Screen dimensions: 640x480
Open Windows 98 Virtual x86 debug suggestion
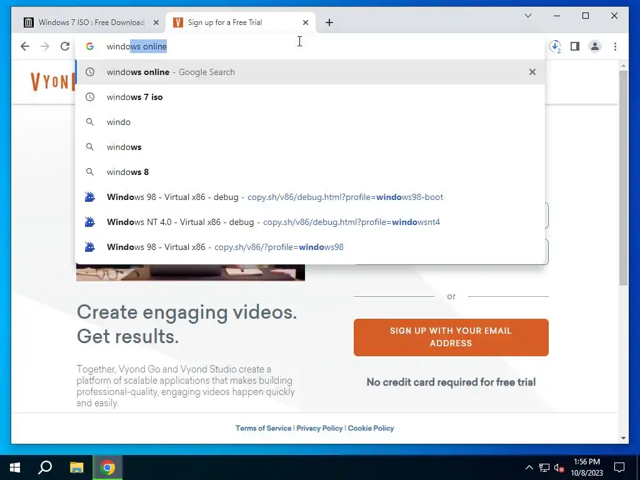(310, 197)
